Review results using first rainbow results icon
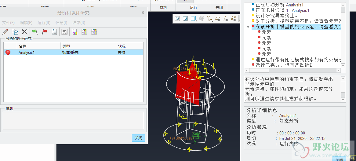Image resolution: width=356 pixels, height=161 pixels. [74, 32]
